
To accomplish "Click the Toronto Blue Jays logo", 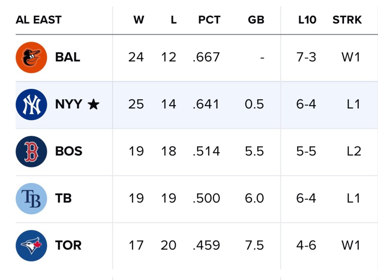I will (31, 245).
